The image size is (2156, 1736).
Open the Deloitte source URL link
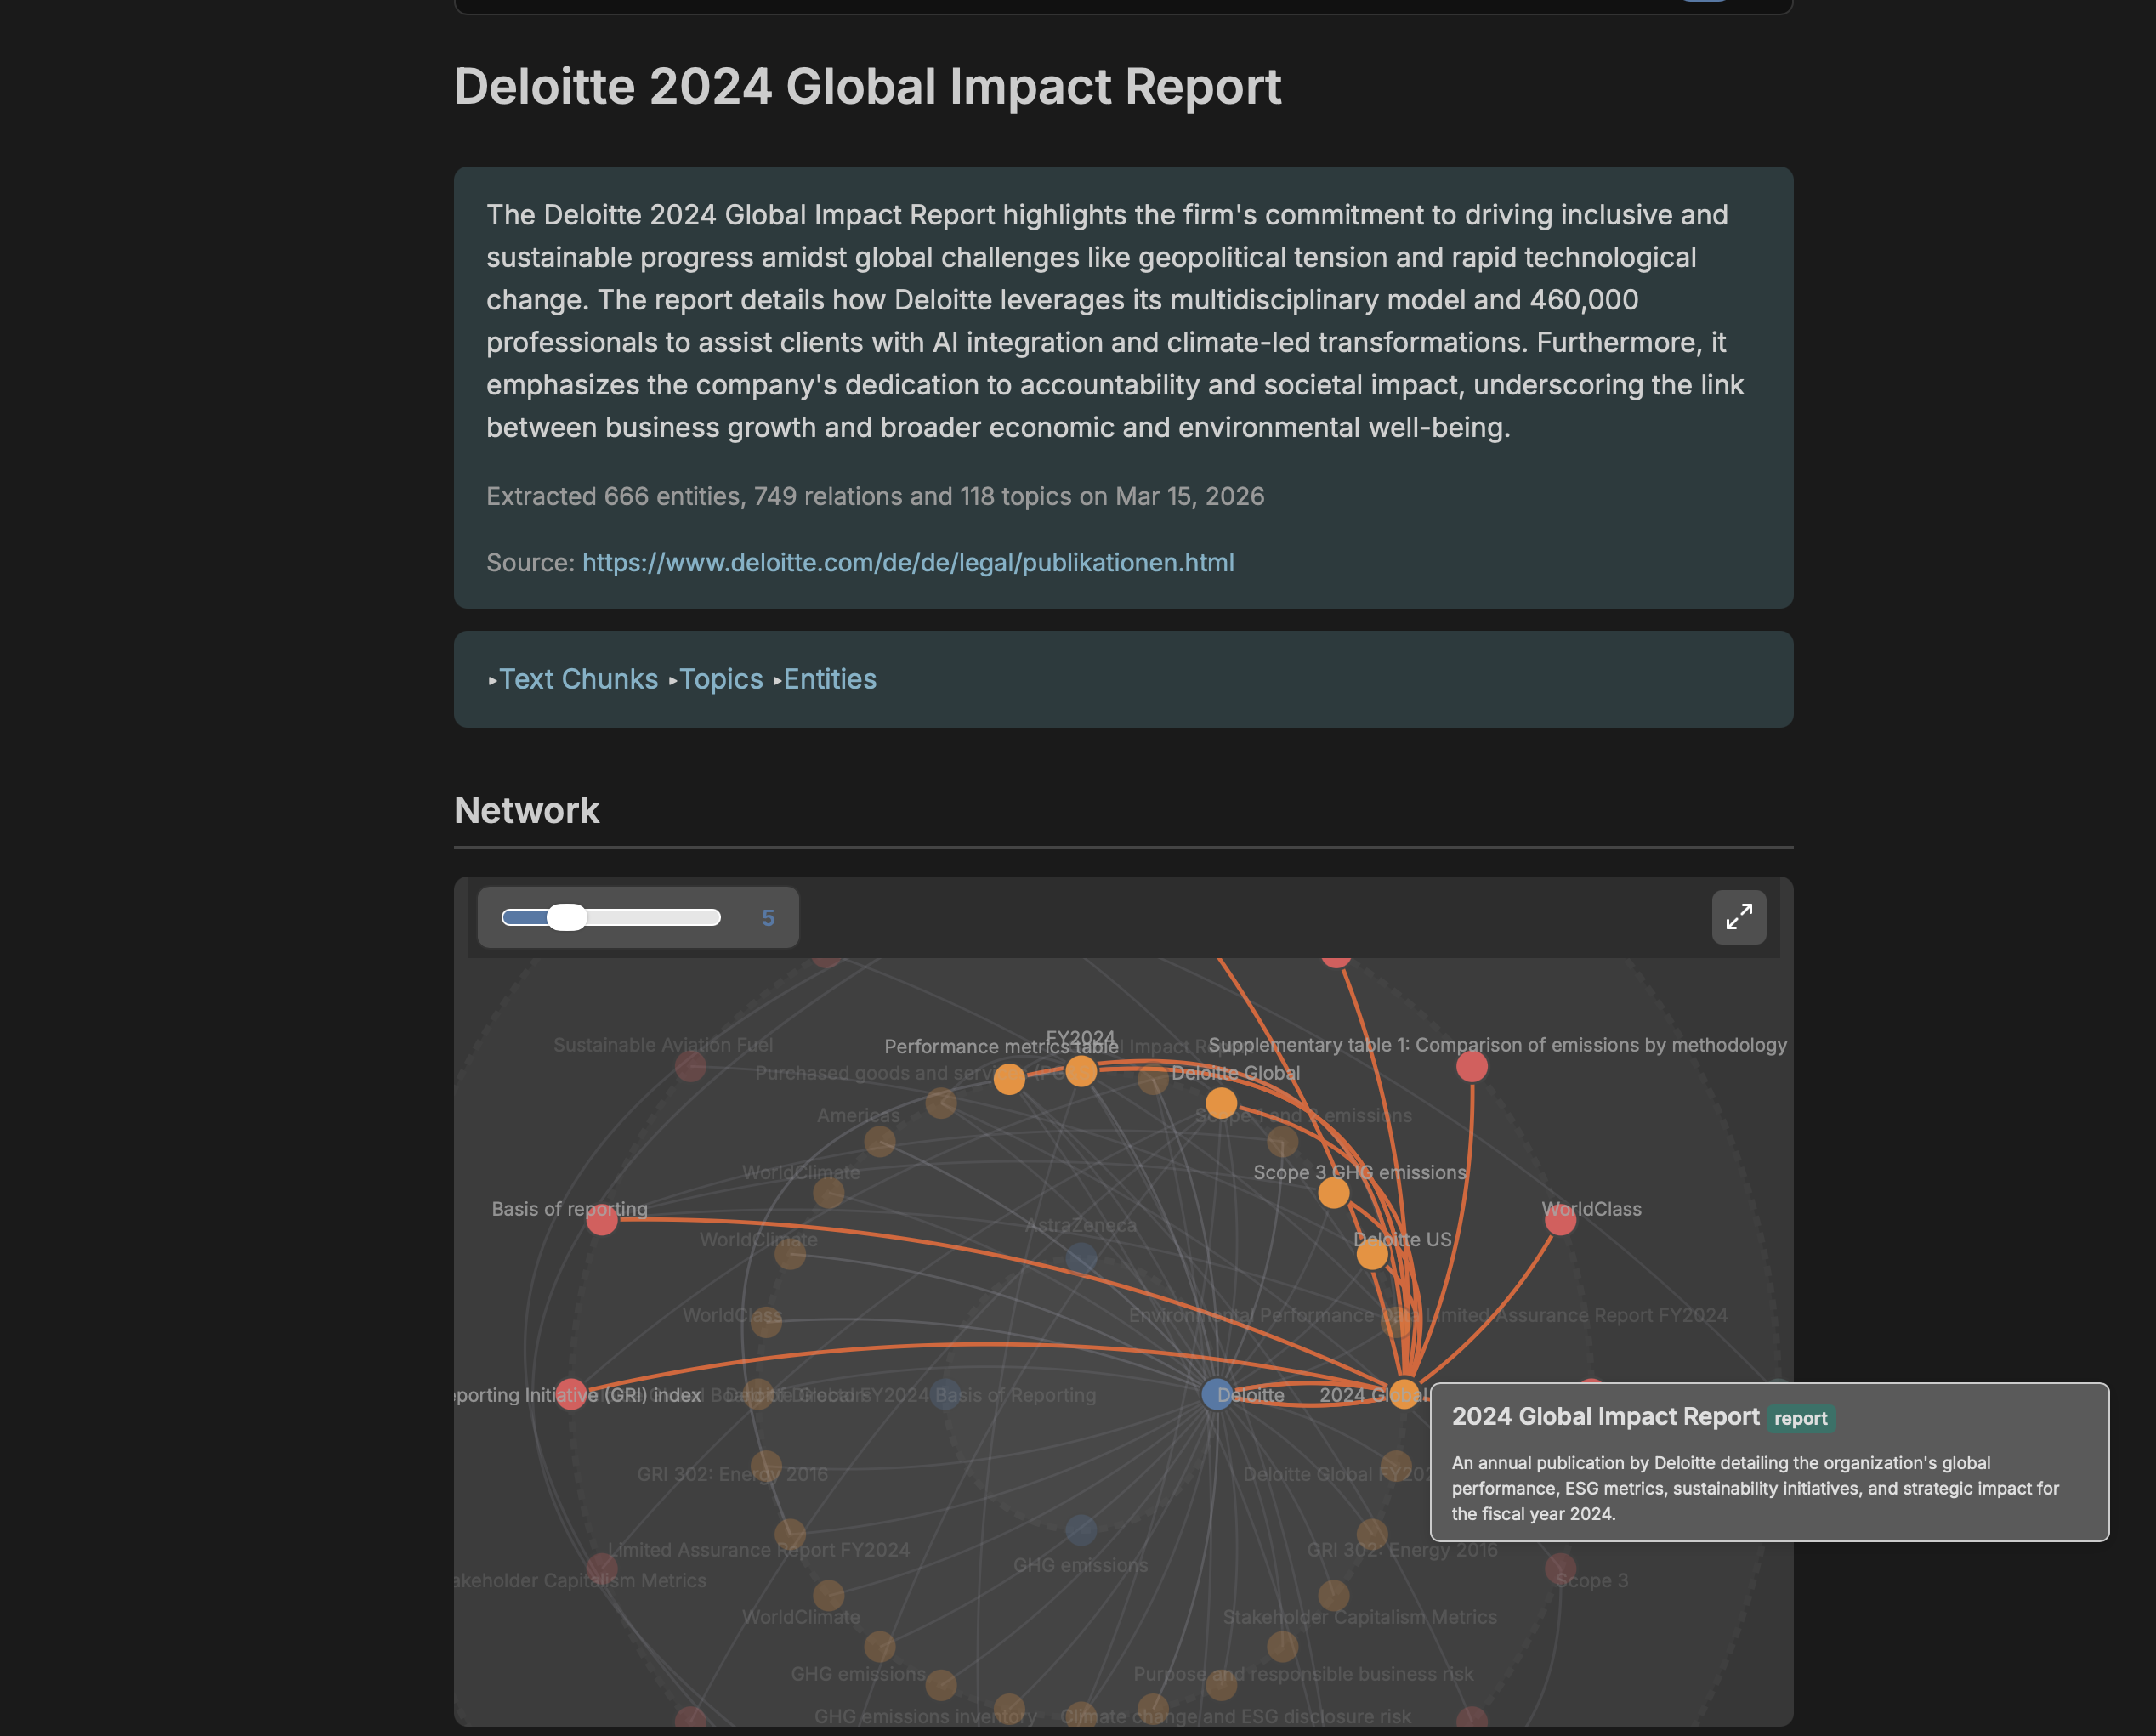pyautogui.click(x=907, y=562)
